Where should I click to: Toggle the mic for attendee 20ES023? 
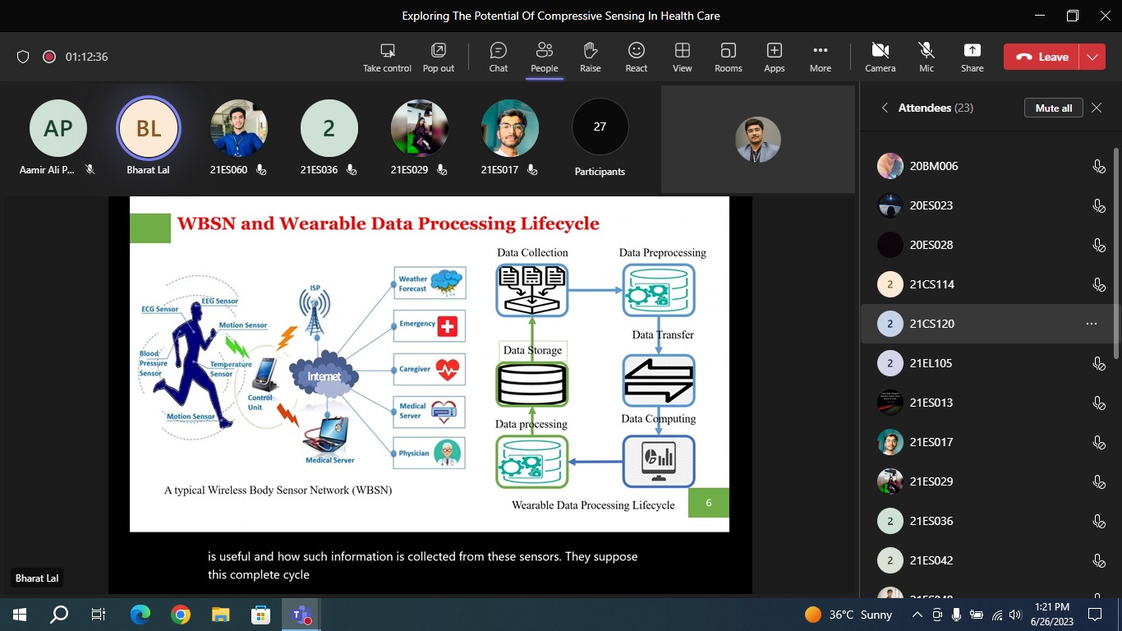(x=1099, y=205)
